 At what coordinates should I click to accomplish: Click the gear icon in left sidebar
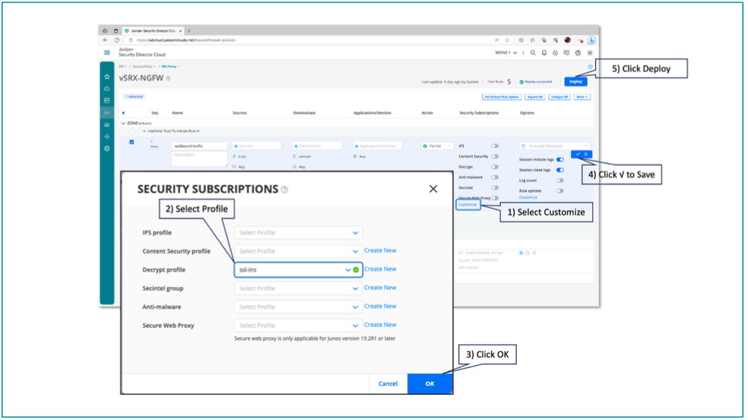point(107,149)
